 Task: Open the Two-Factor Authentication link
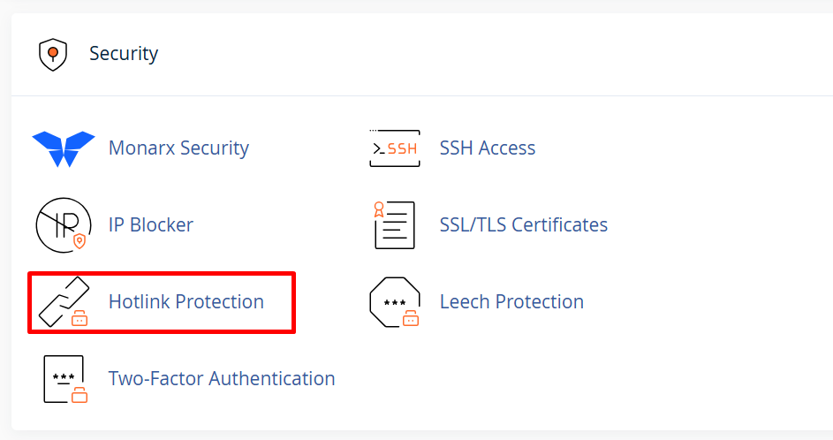tap(222, 379)
